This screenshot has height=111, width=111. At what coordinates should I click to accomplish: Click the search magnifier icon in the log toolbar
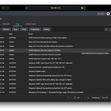pos(106,30)
